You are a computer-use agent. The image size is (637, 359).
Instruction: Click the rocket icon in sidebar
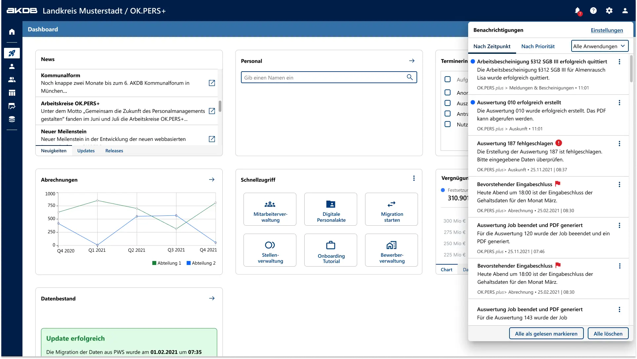(12, 53)
